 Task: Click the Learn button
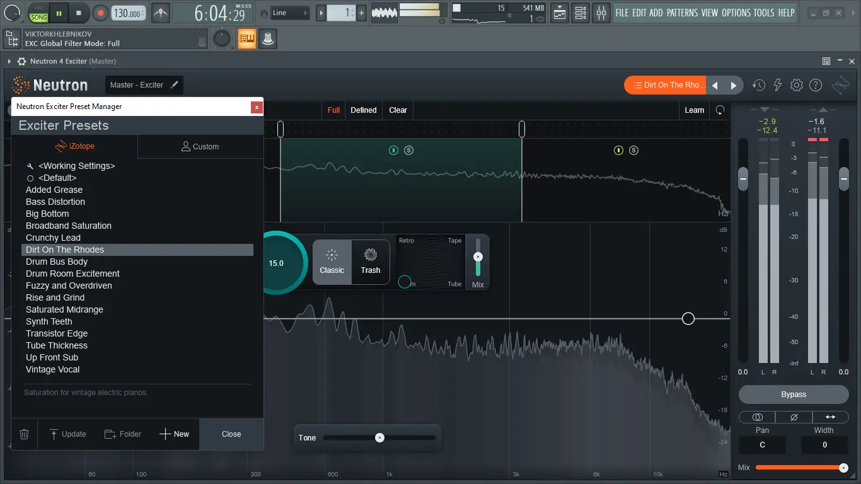coord(695,110)
